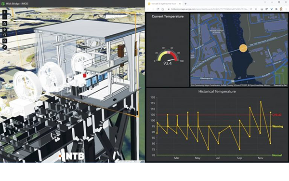The width and height of the screenshot is (289, 181).
Task: Click the Normal threshold label
Action: pos(277,155)
